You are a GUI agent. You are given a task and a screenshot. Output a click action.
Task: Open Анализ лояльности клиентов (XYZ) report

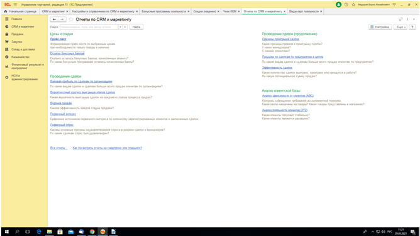click(285, 110)
